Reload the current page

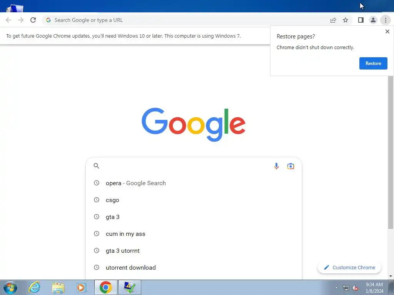33,20
